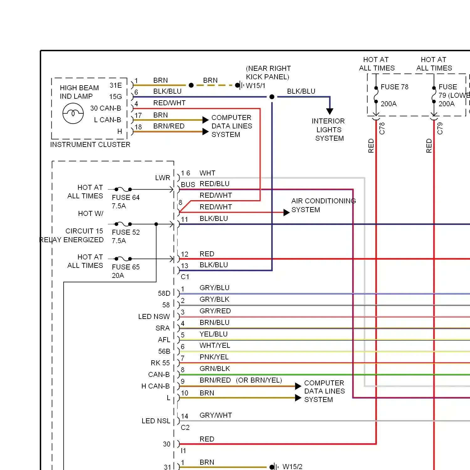Click the 30 CAN-B terminal label
The width and height of the screenshot is (470, 470).
tap(106, 108)
